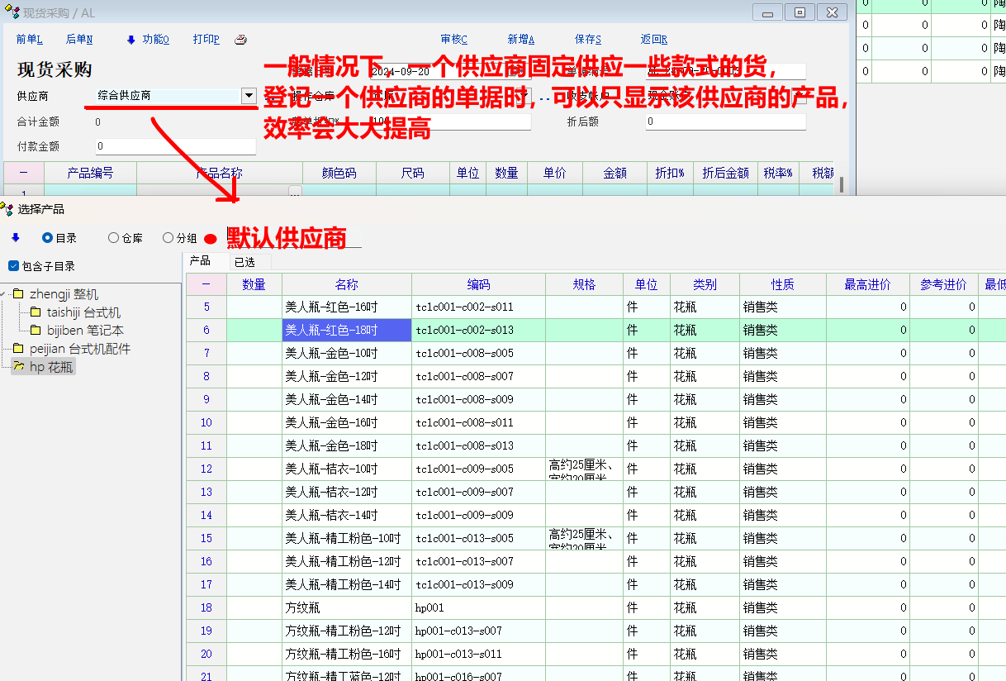Click the printer icon next to 打印
The width and height of the screenshot is (1006, 681).
(240, 40)
